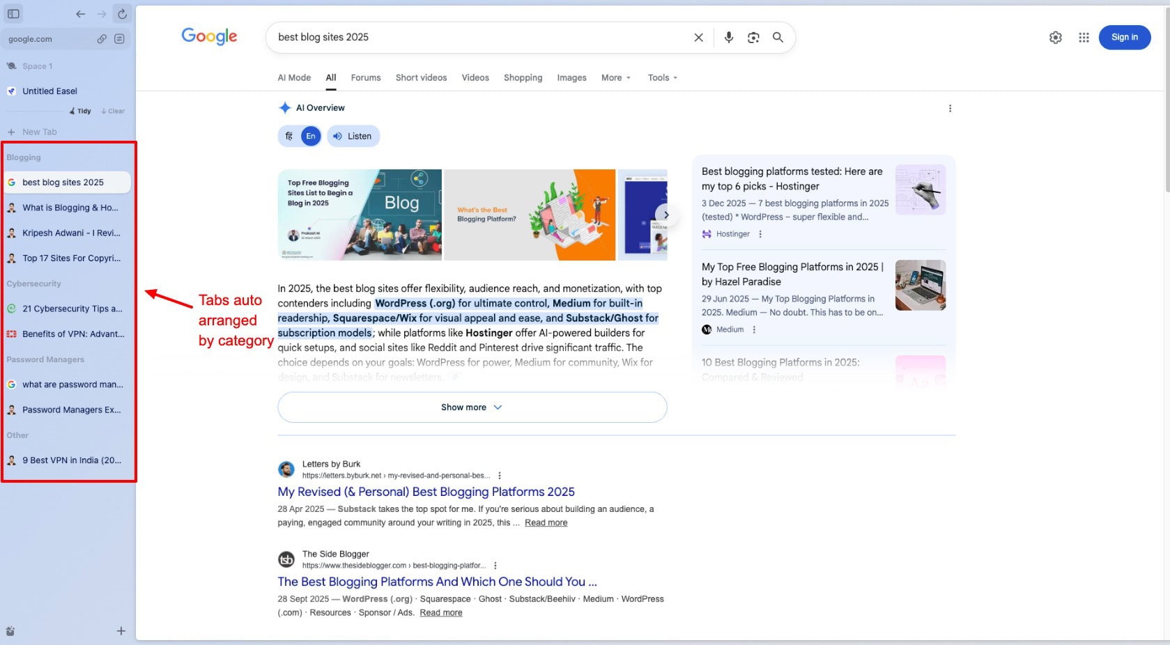Start voice search with microphone icon
Image resolution: width=1170 pixels, height=645 pixels.
click(x=728, y=38)
